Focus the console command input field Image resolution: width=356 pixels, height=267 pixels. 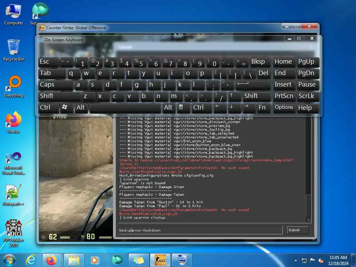[x=200, y=230]
